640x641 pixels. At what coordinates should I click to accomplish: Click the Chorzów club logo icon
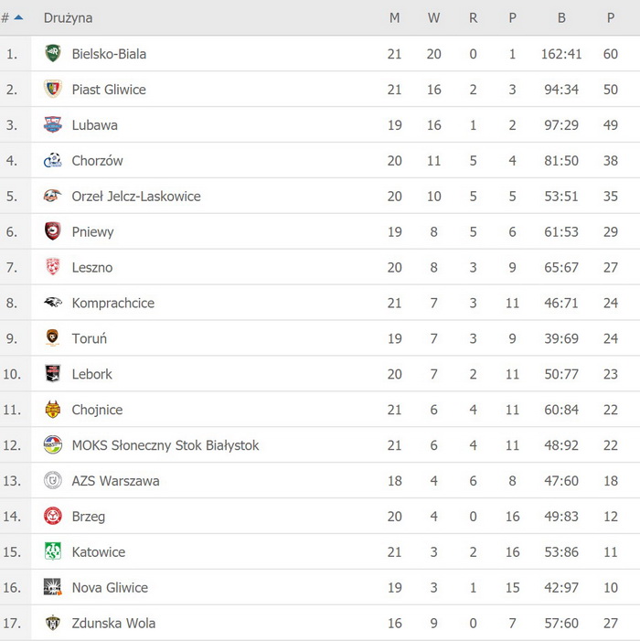point(53,161)
